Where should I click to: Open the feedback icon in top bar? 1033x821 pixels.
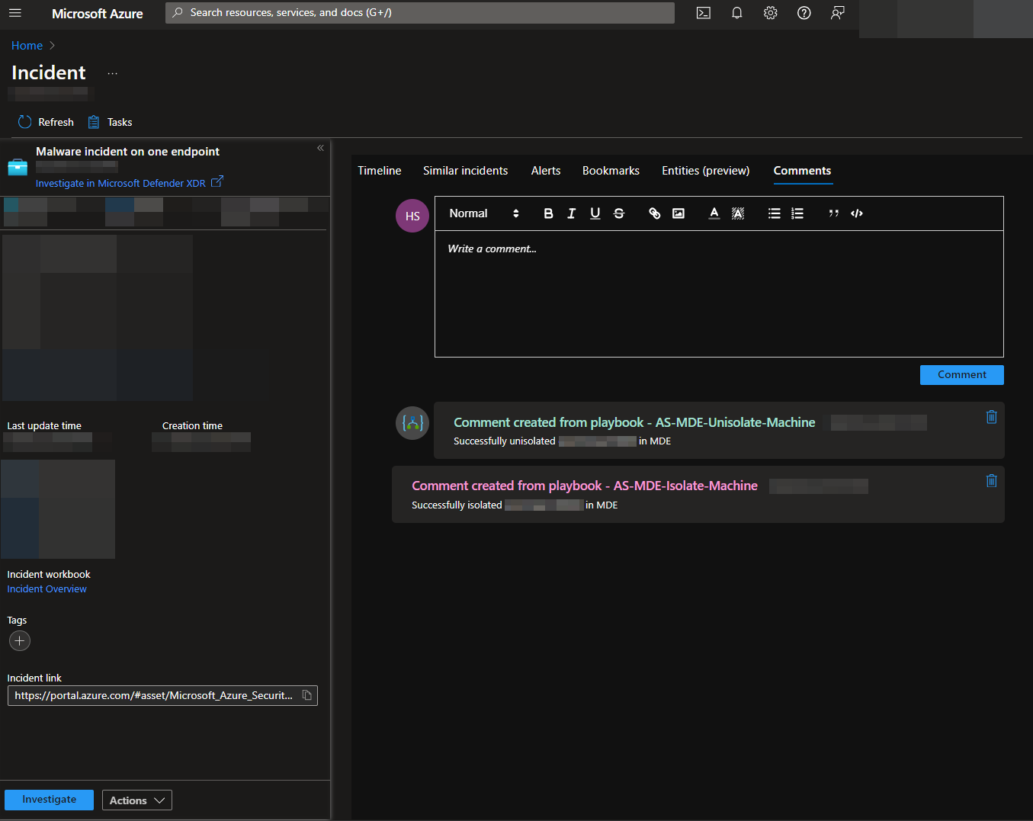(838, 13)
